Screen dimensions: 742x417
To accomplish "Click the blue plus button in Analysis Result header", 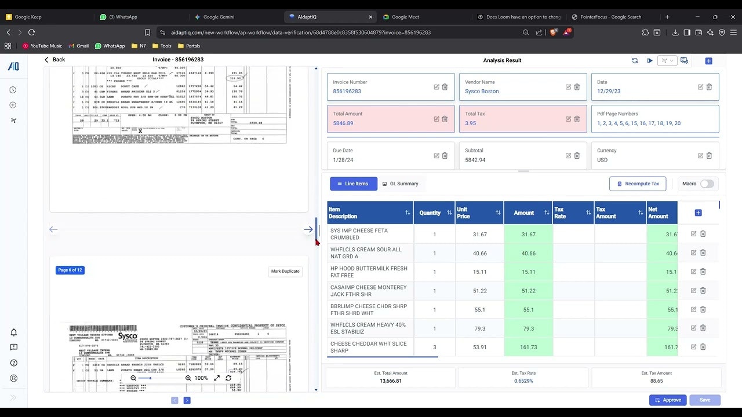I will coord(708,60).
